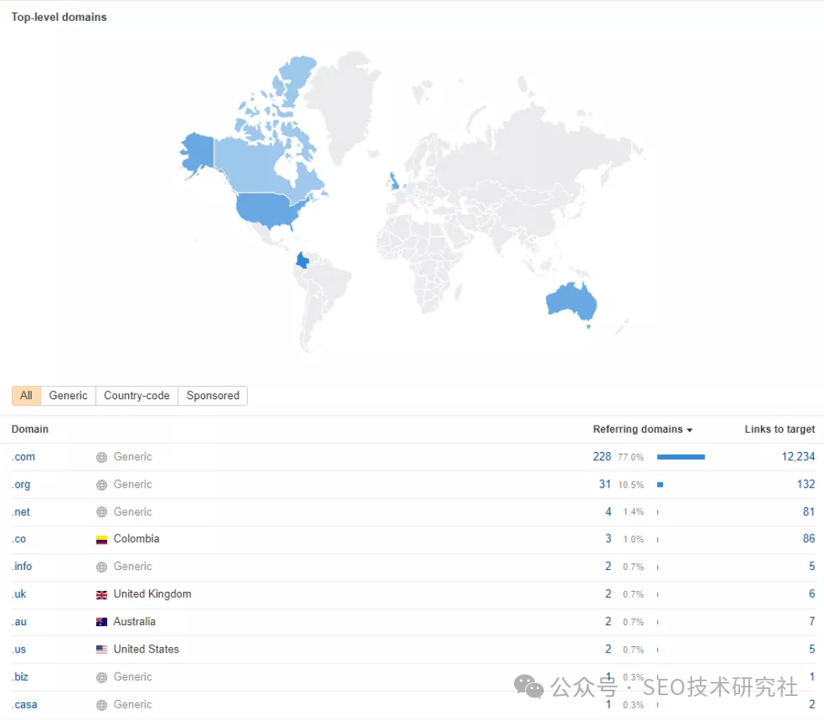This screenshot has height=720, width=824.
Task: Open the .com domain link
Action: (x=23, y=457)
